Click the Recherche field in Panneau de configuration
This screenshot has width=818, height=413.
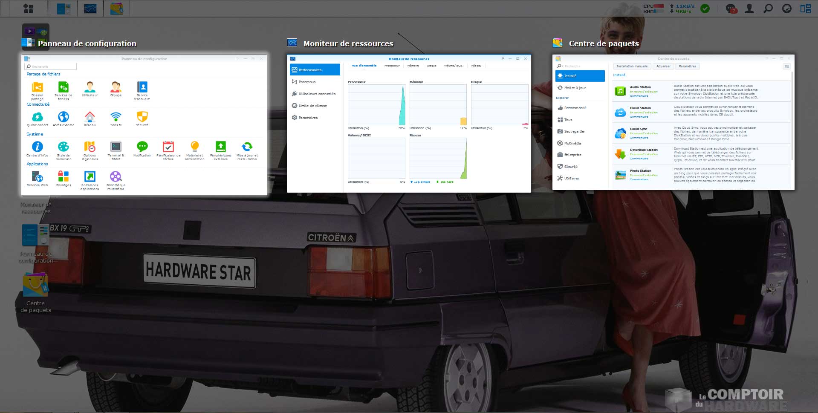coord(51,66)
